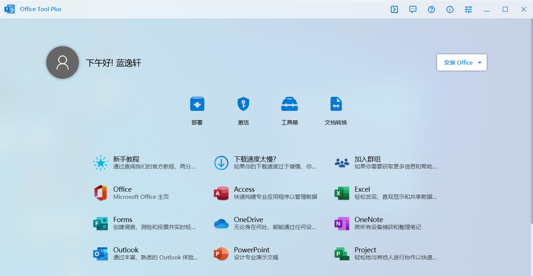Click the 激活 label text

click(243, 122)
